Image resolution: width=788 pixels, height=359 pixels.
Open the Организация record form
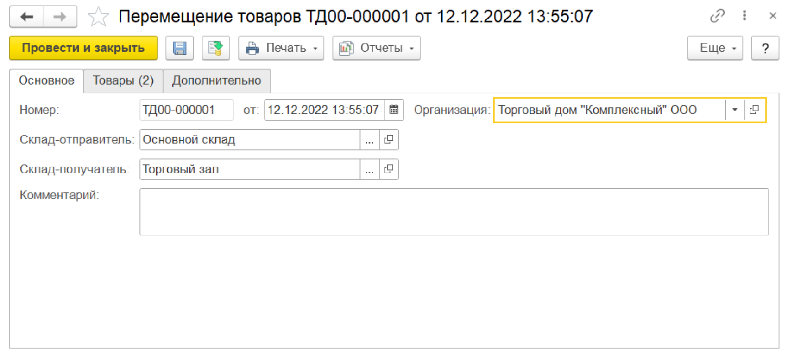click(754, 110)
